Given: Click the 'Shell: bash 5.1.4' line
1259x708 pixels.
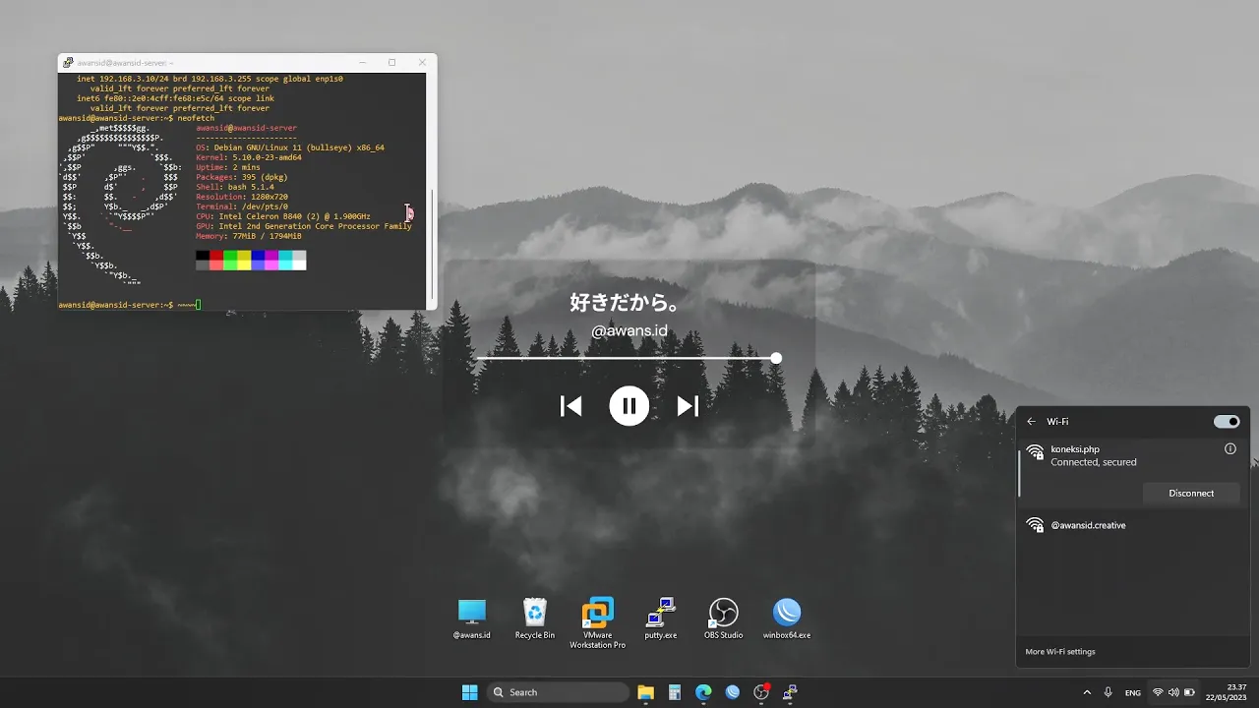Looking at the screenshot, I should point(235,187).
